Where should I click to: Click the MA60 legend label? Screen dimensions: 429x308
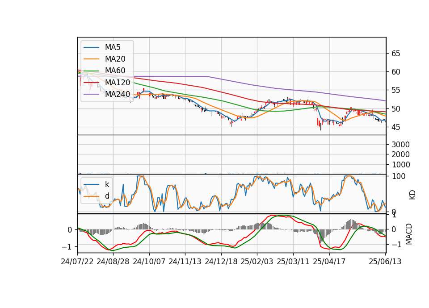(115, 71)
